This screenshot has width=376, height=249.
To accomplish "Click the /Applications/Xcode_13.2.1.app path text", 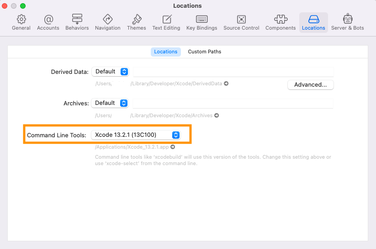I will coord(132,147).
